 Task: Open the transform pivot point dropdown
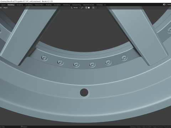pos(83,8)
